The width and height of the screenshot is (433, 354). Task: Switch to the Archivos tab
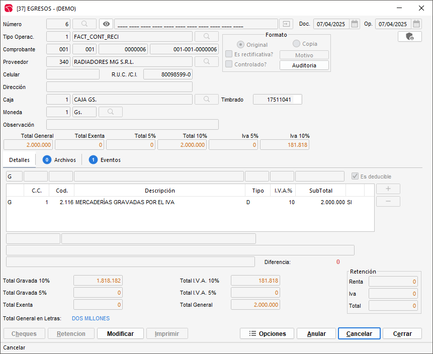(x=59, y=160)
